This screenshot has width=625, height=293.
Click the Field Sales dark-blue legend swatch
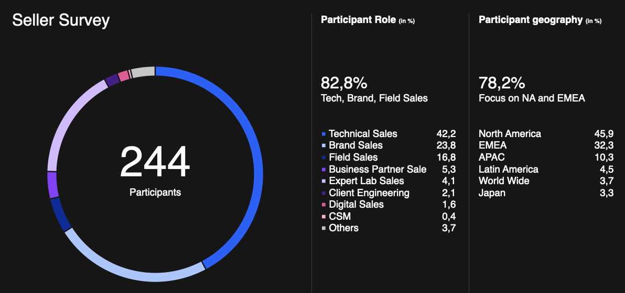coord(324,157)
